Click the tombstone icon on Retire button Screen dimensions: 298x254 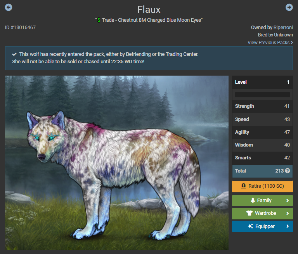[x=243, y=186]
